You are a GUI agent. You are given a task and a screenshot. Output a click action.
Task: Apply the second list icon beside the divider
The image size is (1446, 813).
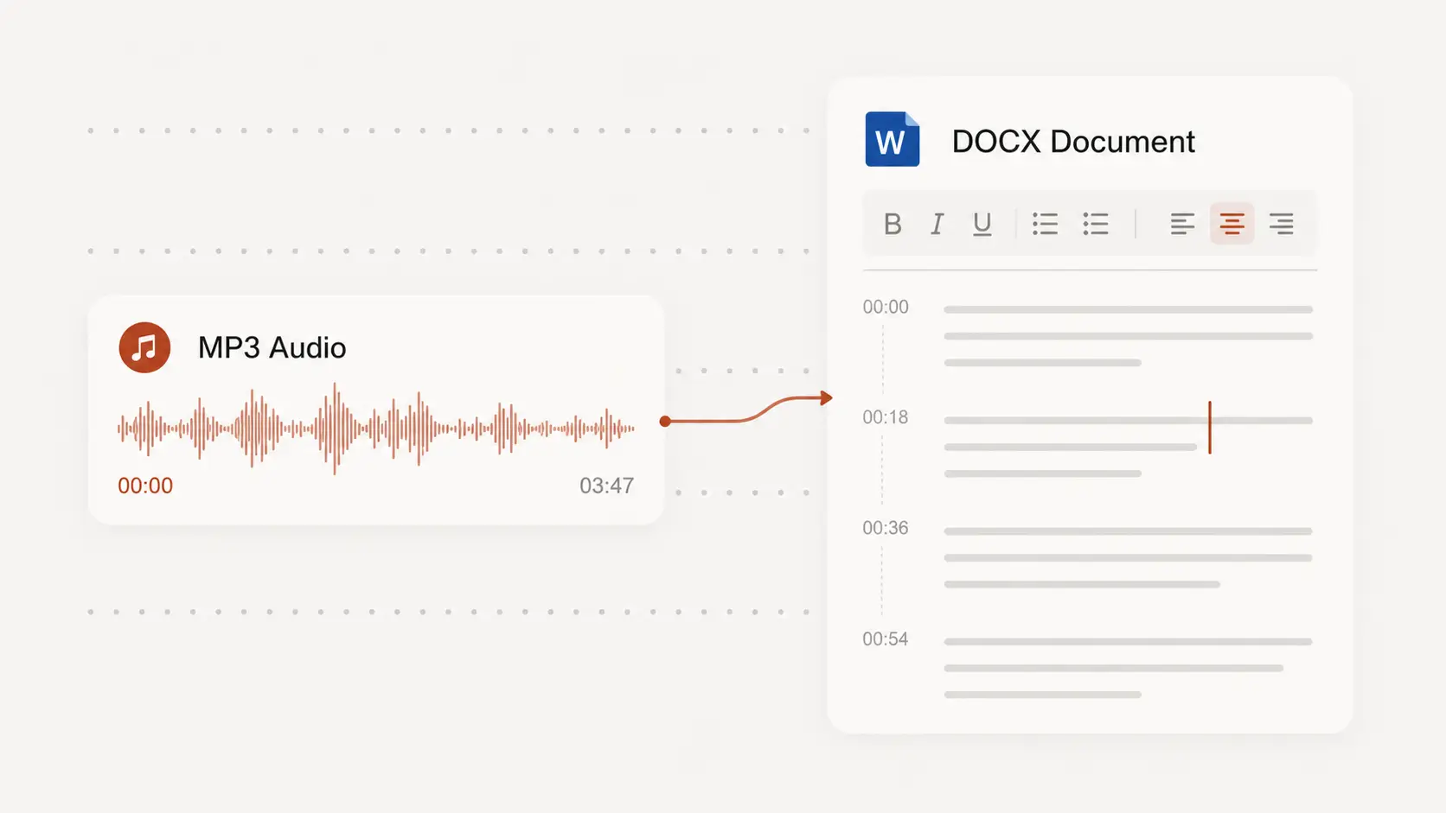pyautogui.click(x=1095, y=224)
